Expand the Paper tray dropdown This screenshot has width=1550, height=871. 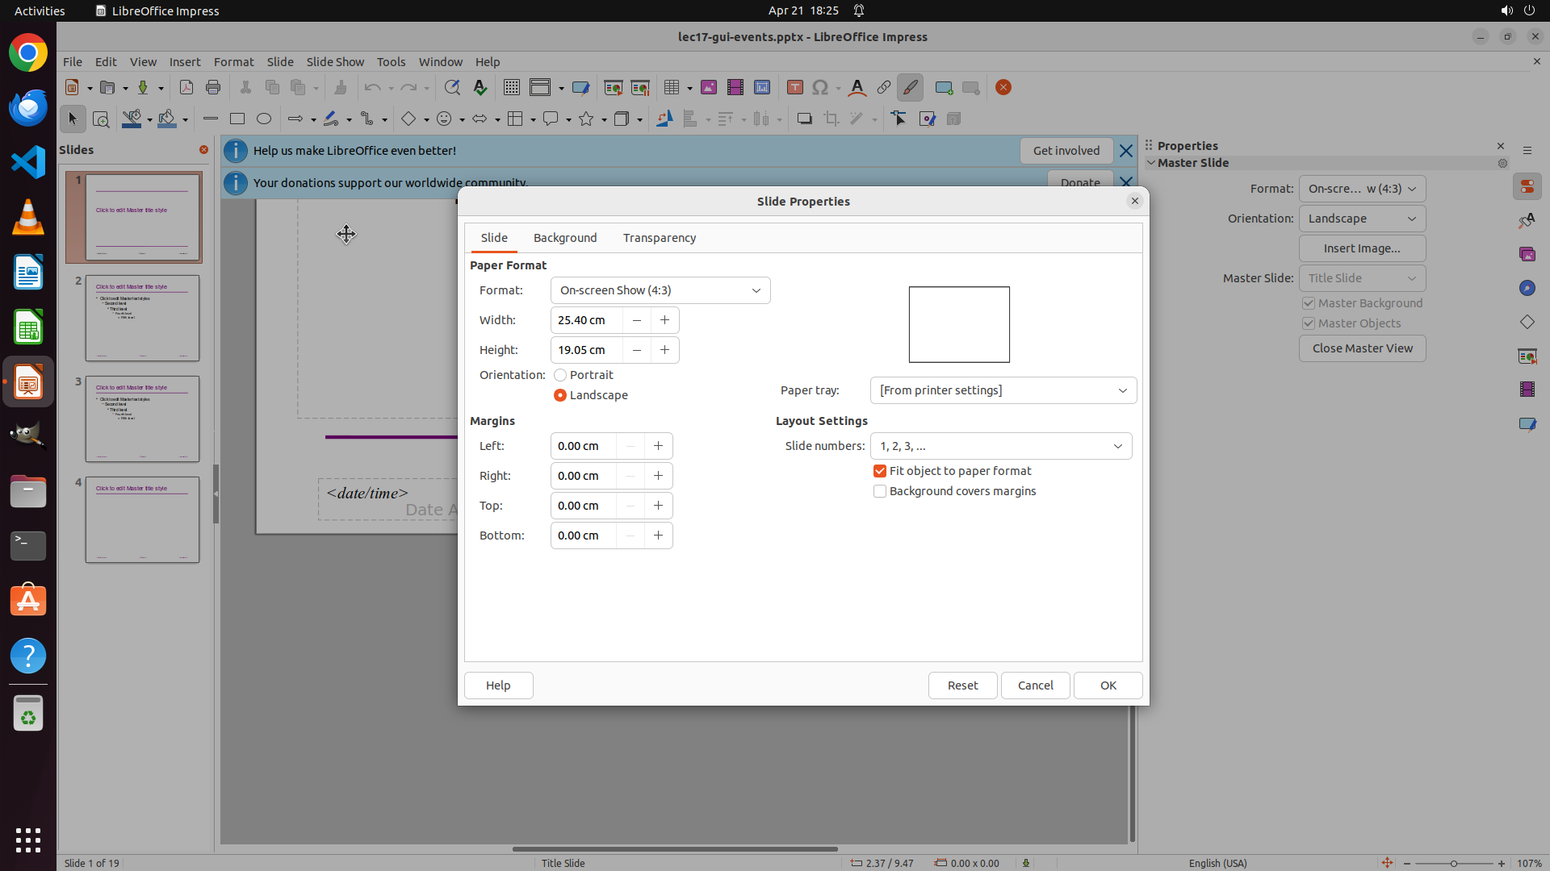1003,390
